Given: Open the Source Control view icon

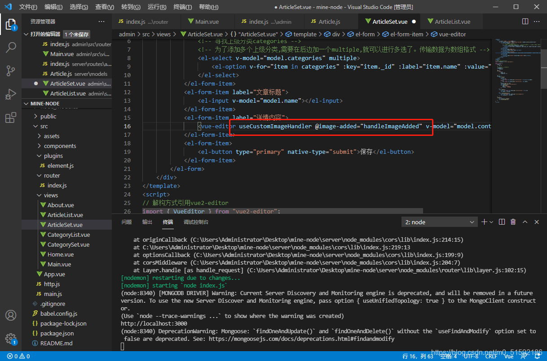Looking at the screenshot, I should pyautogui.click(x=11, y=70).
